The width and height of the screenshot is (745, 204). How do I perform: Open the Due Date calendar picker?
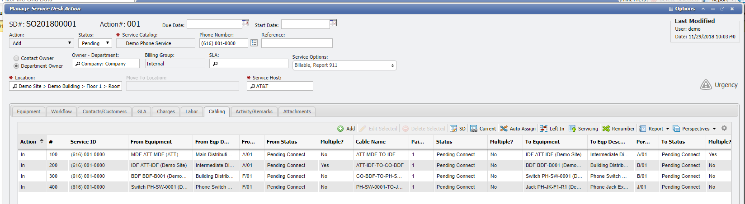(x=245, y=23)
